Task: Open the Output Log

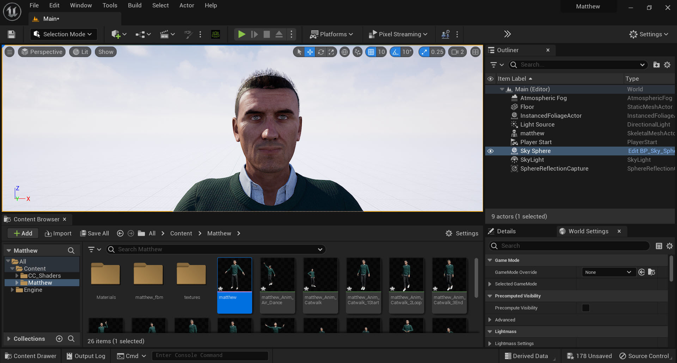Action: (x=86, y=356)
